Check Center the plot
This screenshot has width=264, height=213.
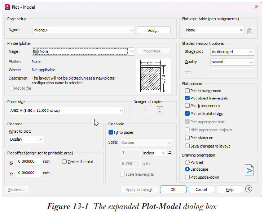[64, 162]
